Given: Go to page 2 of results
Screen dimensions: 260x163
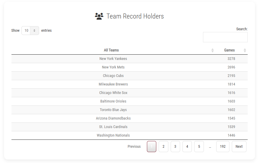Looking at the screenshot, I should 163,147.
